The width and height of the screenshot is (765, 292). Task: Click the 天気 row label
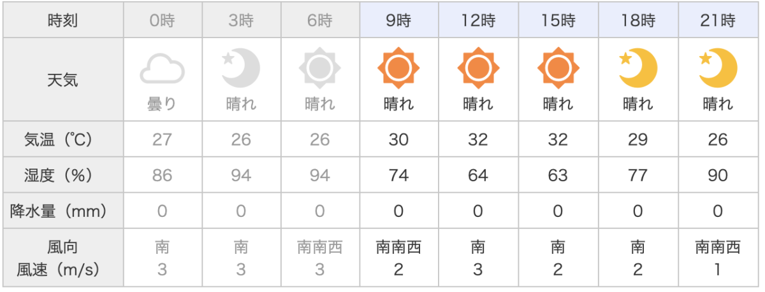(x=62, y=80)
